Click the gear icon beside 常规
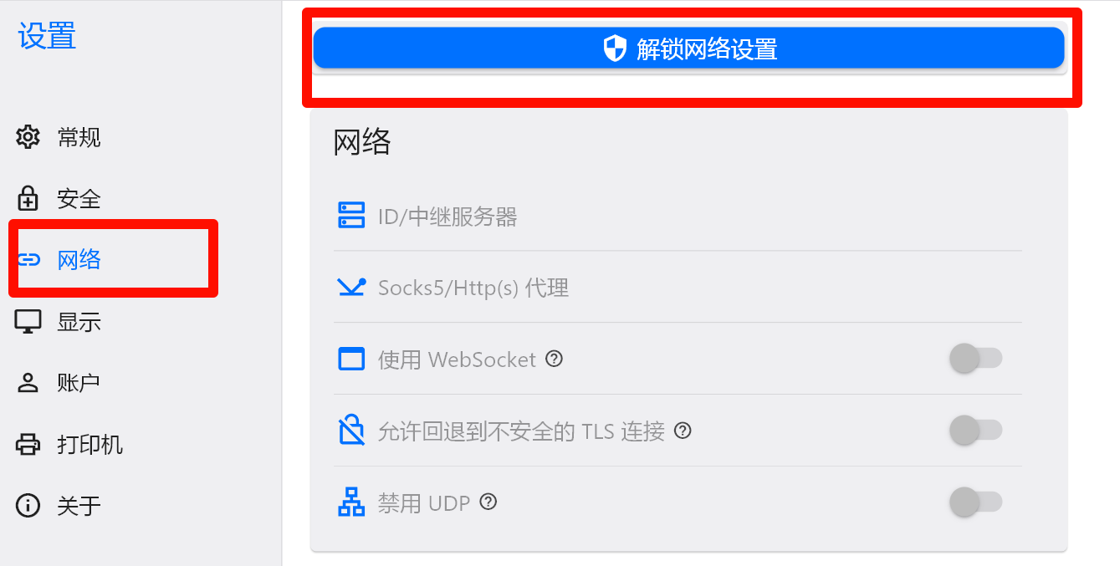 coord(28,137)
